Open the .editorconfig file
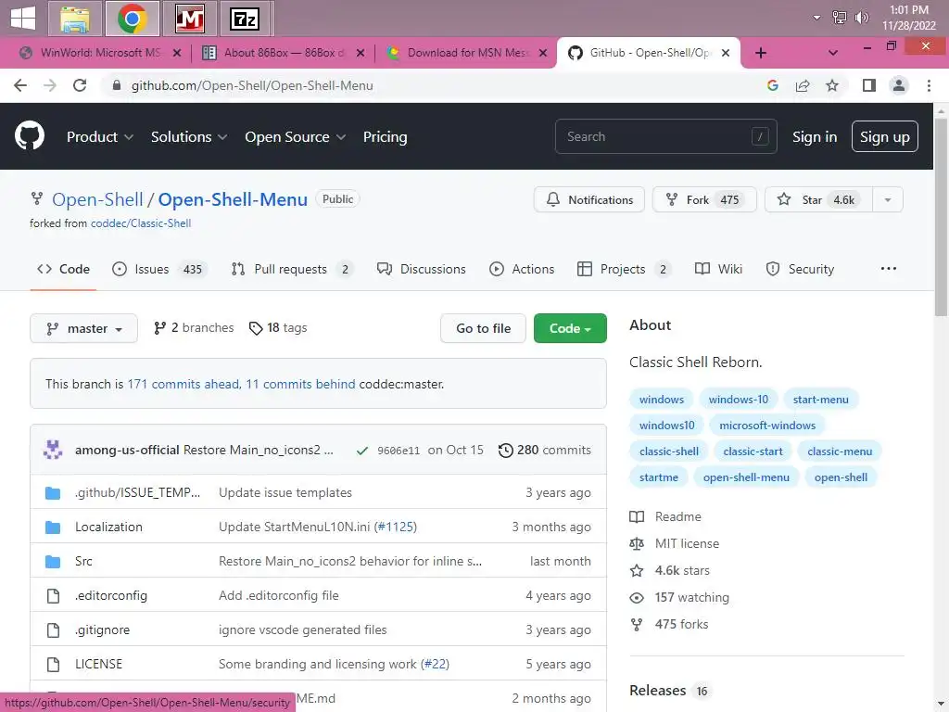This screenshot has width=949, height=712. point(111,596)
